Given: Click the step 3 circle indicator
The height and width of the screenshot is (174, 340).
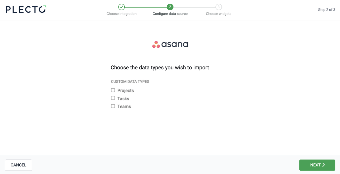Looking at the screenshot, I should [x=219, y=7].
